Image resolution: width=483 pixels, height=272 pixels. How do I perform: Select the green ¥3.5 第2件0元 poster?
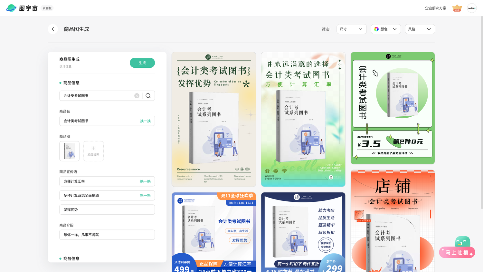tap(393, 108)
